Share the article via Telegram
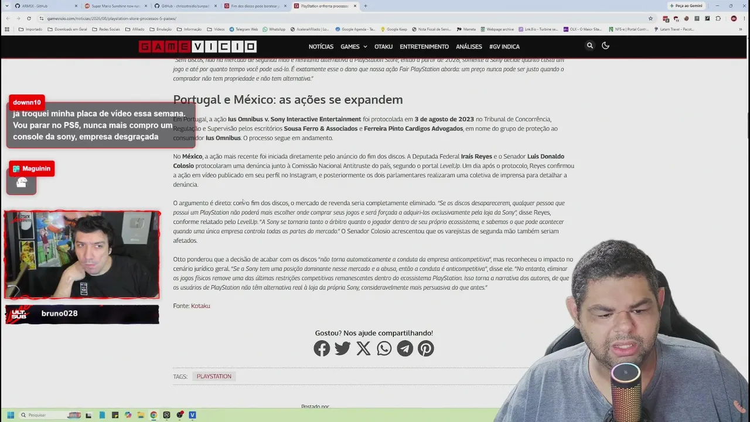Viewport: 750px width, 422px height. pos(405,349)
